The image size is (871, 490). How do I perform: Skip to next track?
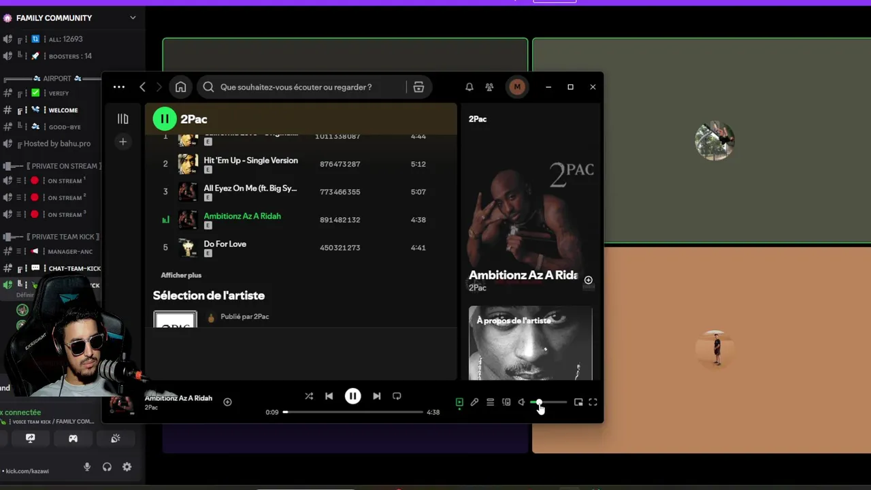click(376, 396)
